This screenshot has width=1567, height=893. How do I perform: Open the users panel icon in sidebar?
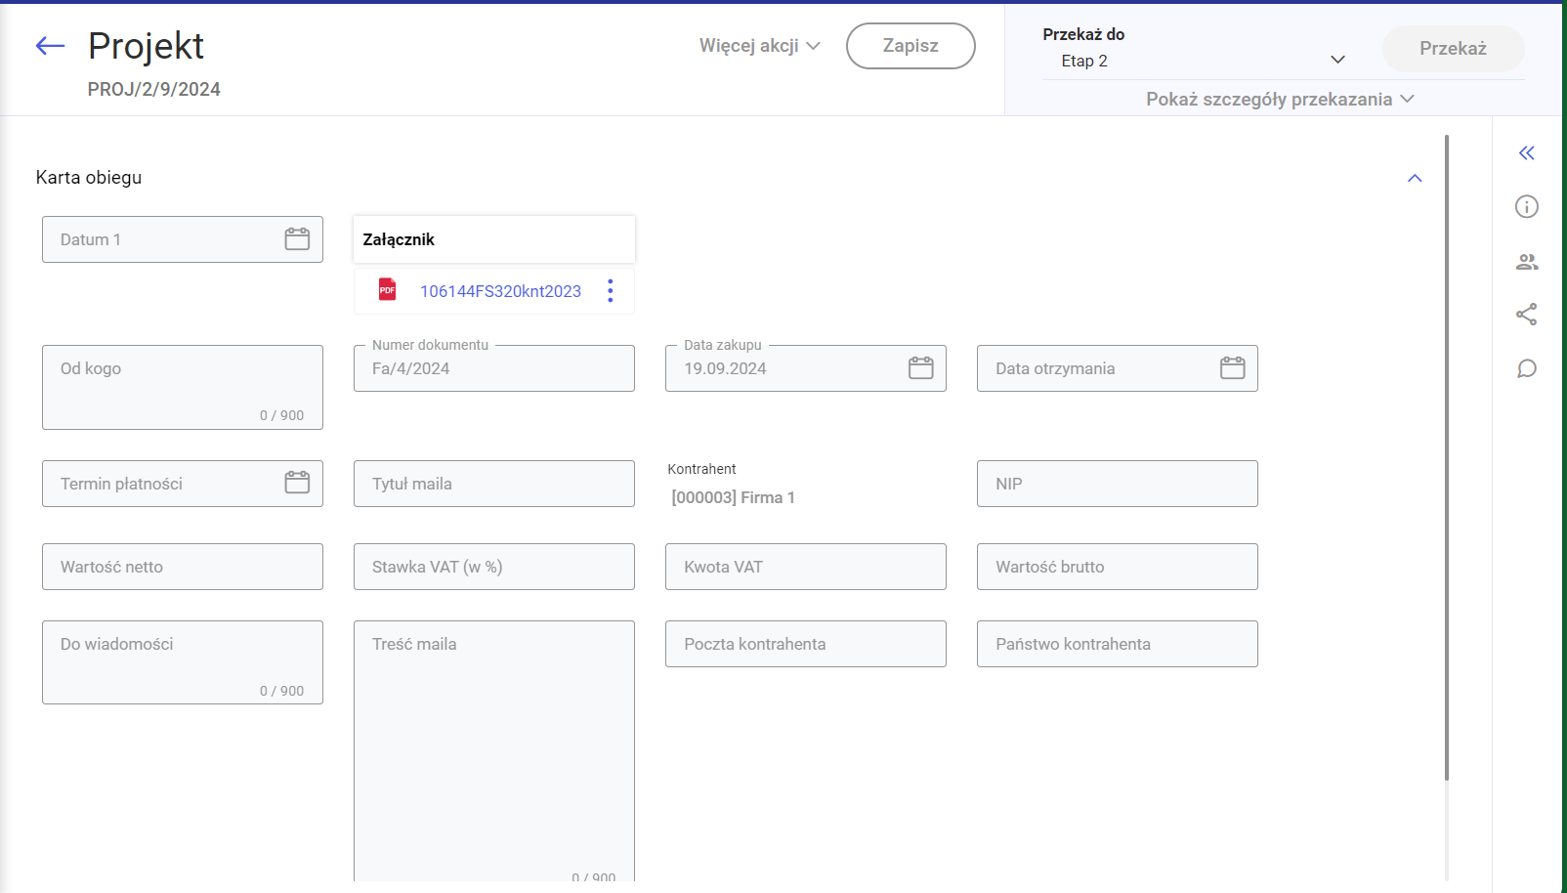coord(1526,262)
